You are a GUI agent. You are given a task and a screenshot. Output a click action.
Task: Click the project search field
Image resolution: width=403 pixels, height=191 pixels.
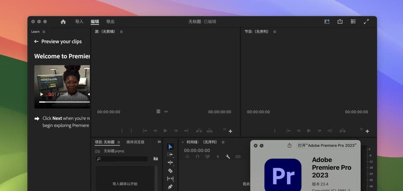[x=122, y=159]
